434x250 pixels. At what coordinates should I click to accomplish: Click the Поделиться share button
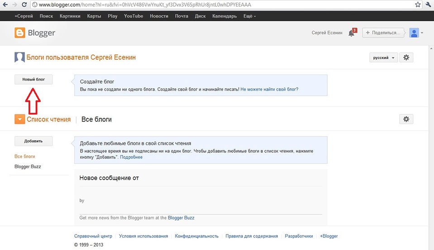tap(383, 33)
